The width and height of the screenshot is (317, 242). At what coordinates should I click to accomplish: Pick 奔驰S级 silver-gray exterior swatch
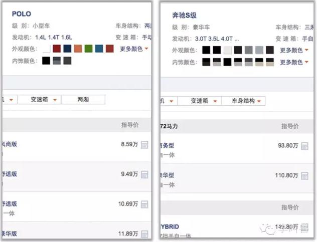tap(259, 50)
